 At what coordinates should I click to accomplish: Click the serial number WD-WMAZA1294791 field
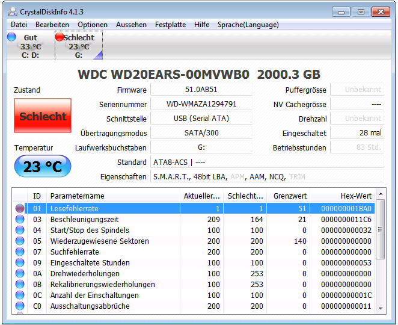[x=201, y=104]
